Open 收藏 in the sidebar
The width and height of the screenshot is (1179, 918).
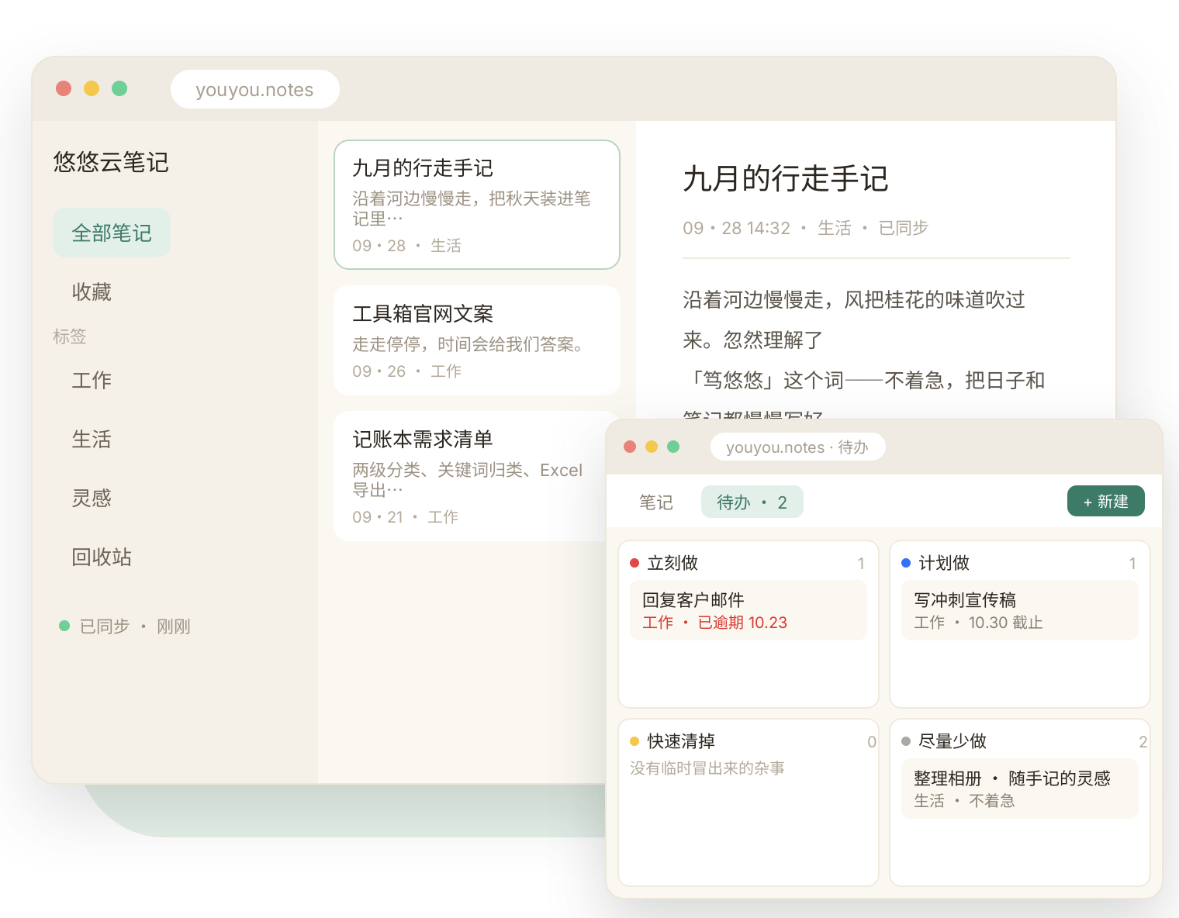(92, 292)
